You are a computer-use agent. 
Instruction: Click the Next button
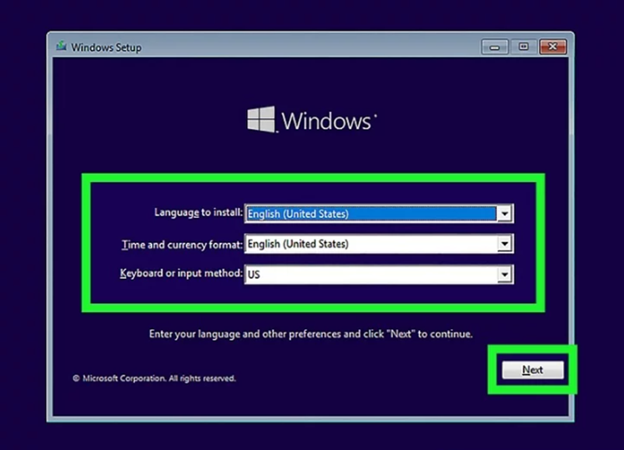(532, 370)
